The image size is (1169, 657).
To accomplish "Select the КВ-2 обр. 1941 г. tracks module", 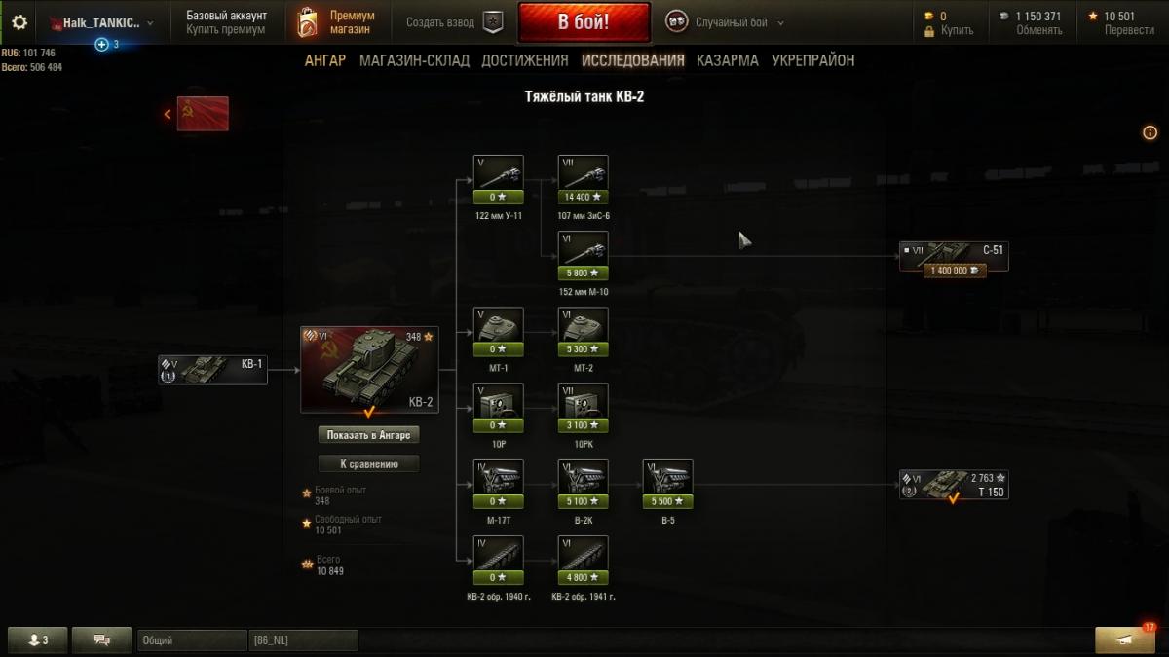I will click(x=584, y=561).
